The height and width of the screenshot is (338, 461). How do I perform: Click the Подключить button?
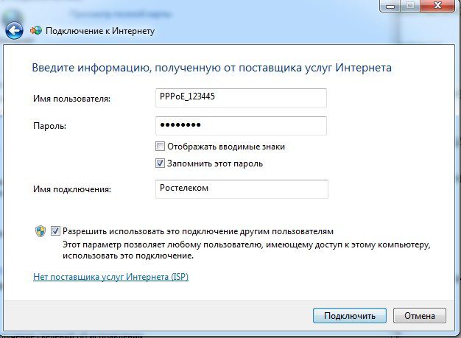(350, 316)
